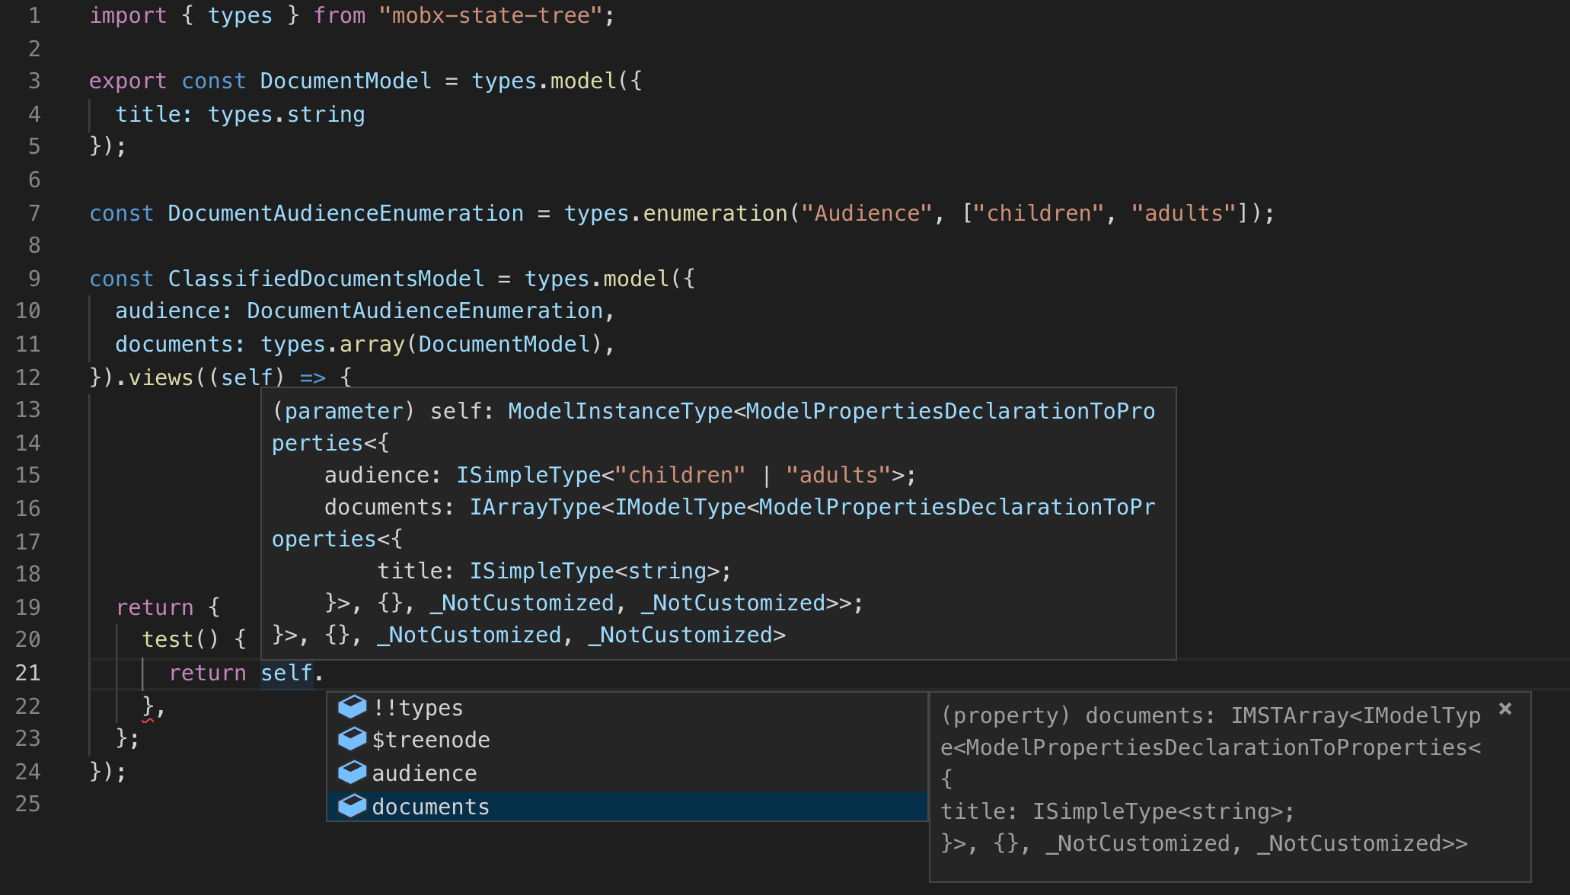Image resolution: width=1570 pixels, height=895 pixels.
Task: Click the views method on line 12
Action: [x=161, y=377]
